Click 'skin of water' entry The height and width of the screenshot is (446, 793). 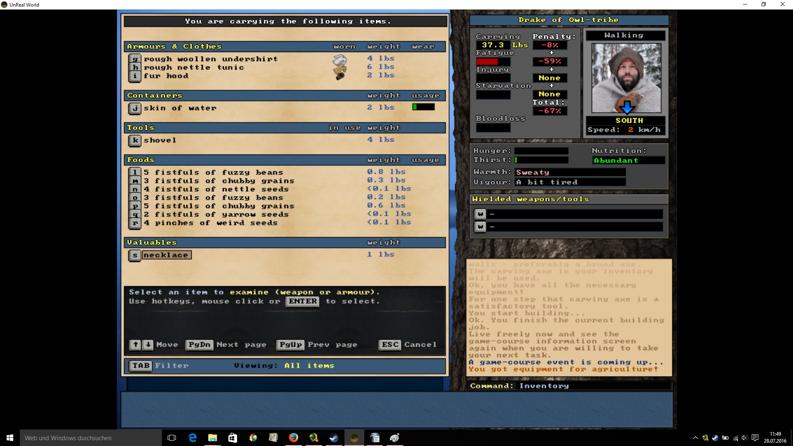tap(180, 108)
